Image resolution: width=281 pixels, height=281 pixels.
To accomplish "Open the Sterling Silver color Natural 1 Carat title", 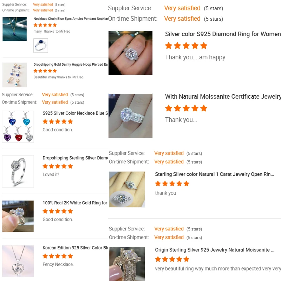I will [x=215, y=174].
